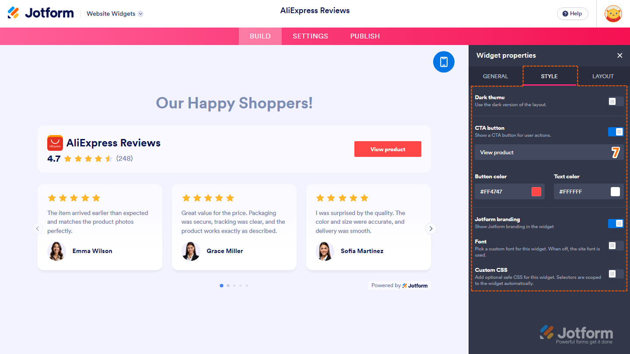Switch to mobile preview with phone icon

pyautogui.click(x=444, y=62)
